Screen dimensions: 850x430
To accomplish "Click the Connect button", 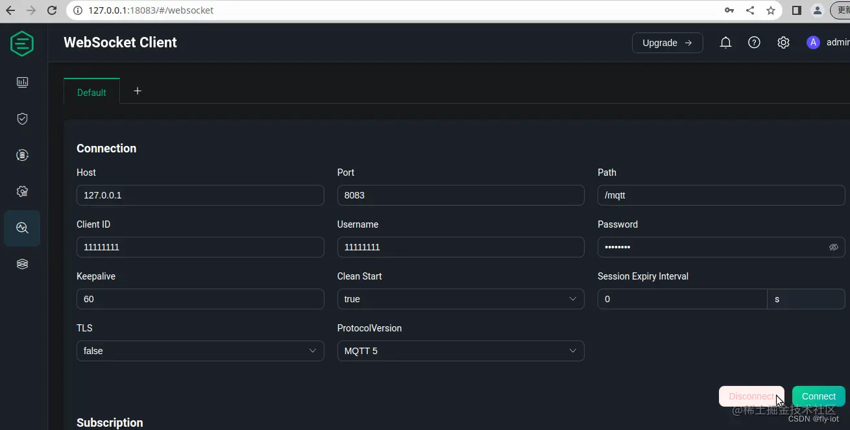I will coord(818,396).
